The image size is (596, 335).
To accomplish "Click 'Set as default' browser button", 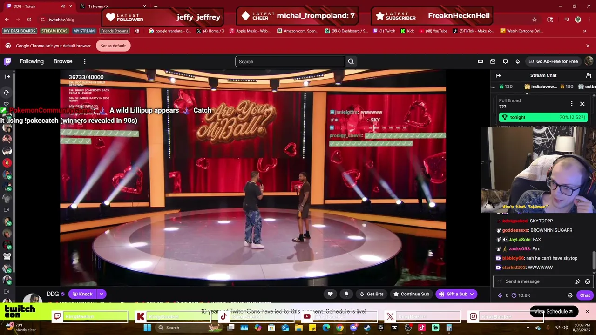I will point(113,46).
